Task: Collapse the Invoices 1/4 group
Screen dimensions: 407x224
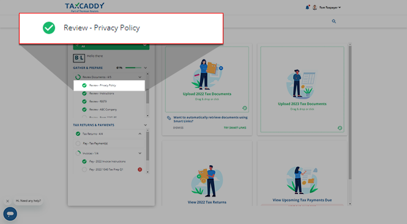Action: tap(140, 154)
